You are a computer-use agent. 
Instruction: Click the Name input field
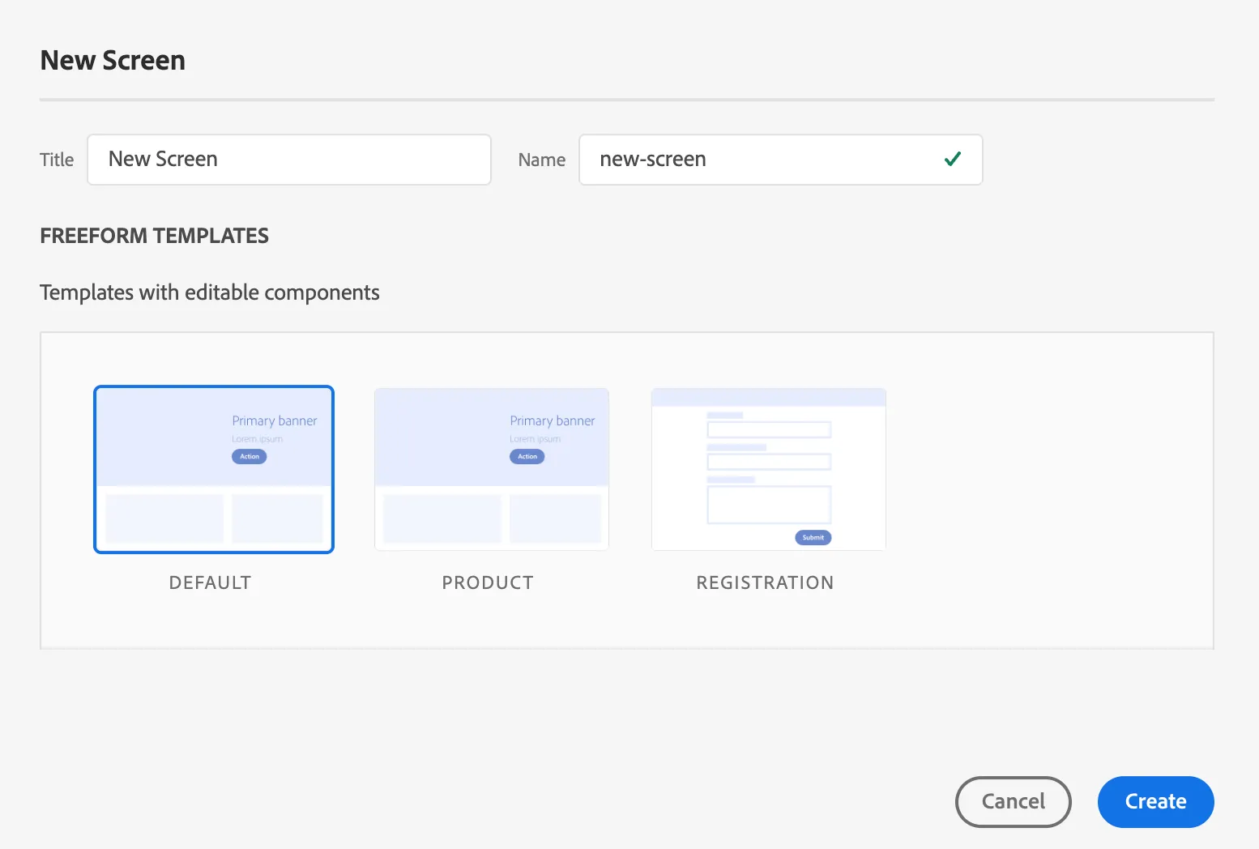[x=781, y=160]
